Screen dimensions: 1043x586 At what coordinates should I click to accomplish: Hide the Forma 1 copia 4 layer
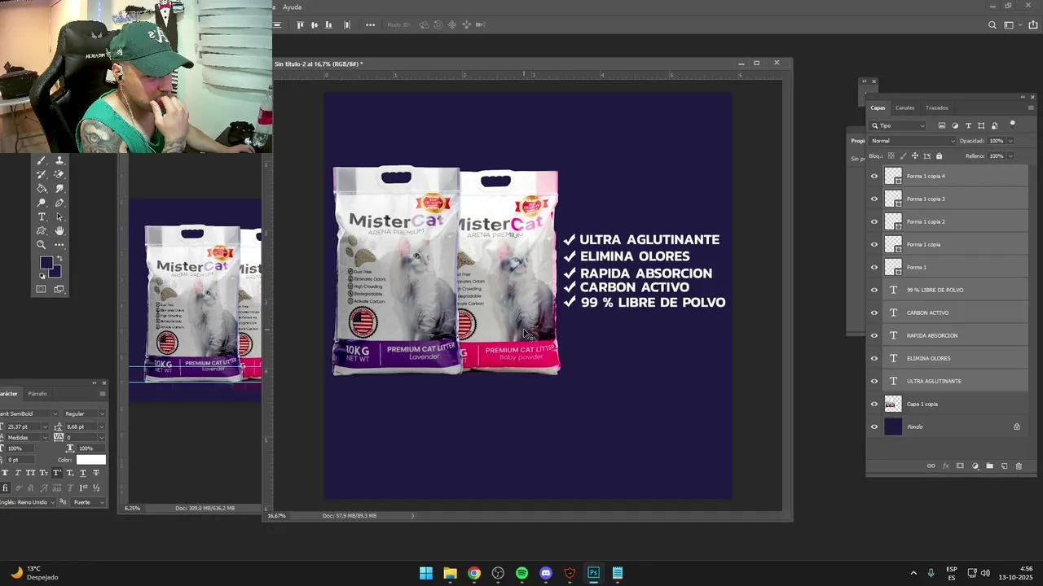874,176
